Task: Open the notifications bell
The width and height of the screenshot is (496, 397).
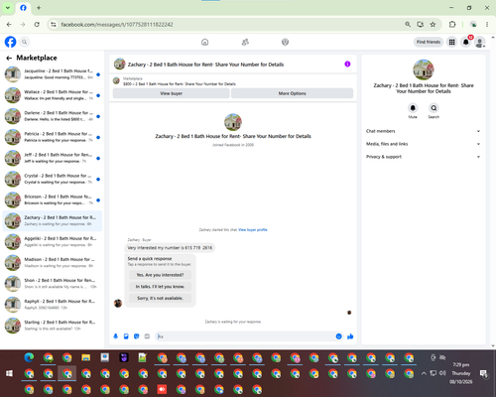Action: [x=465, y=42]
